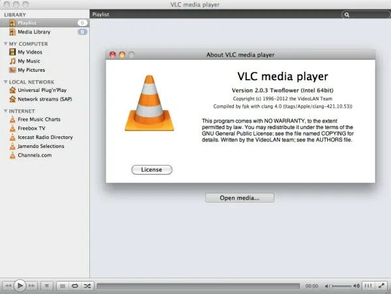391x294 pixels.
Task: Click the My Pictures icon
Action: 12,70
